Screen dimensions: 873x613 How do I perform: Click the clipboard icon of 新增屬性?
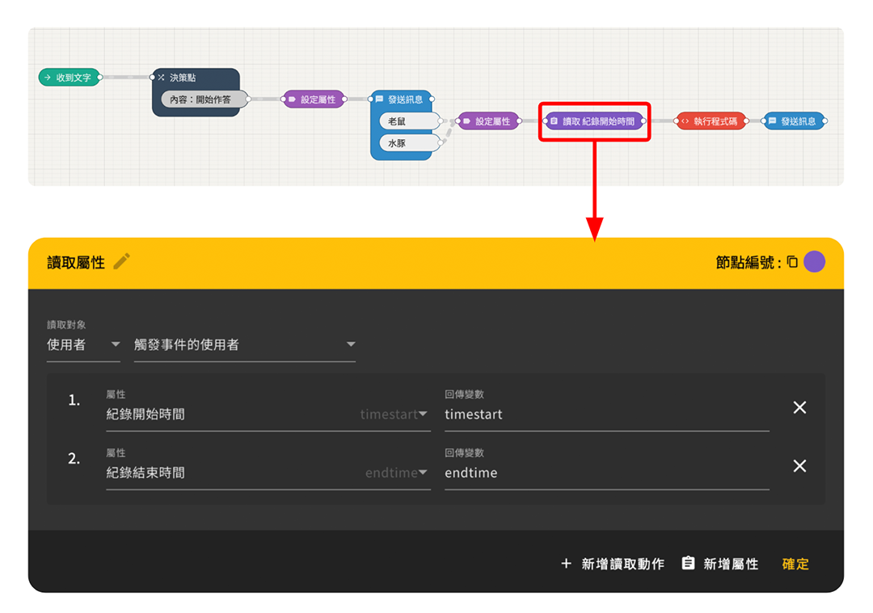click(x=688, y=563)
